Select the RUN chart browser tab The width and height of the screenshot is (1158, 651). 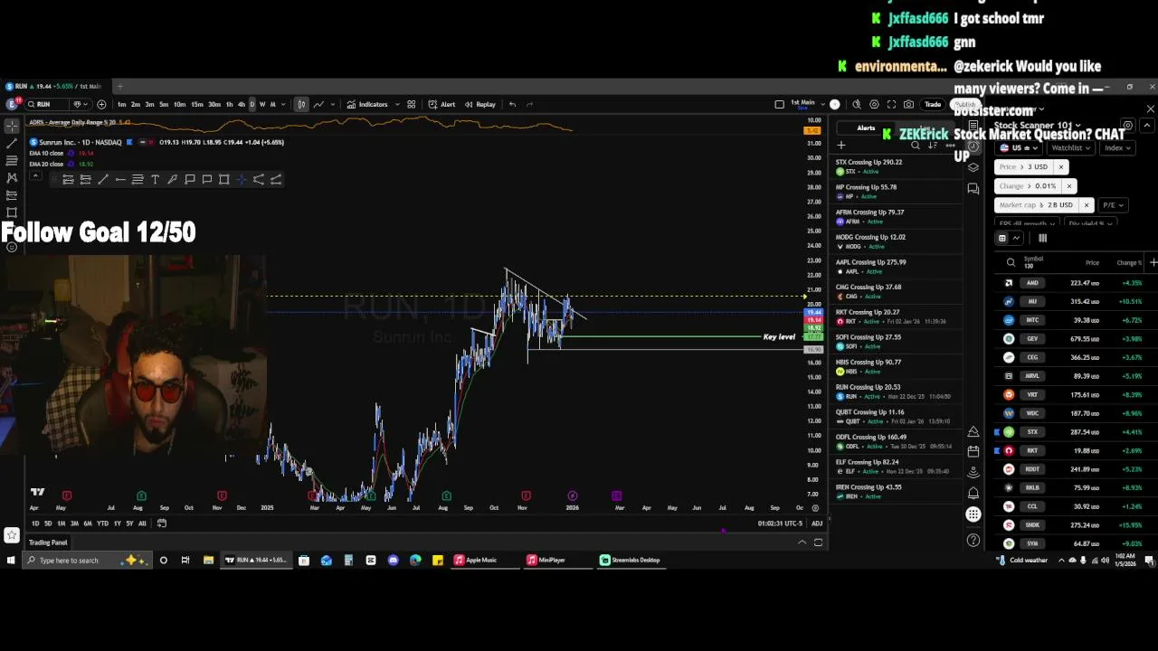pyautogui.click(x=54, y=87)
